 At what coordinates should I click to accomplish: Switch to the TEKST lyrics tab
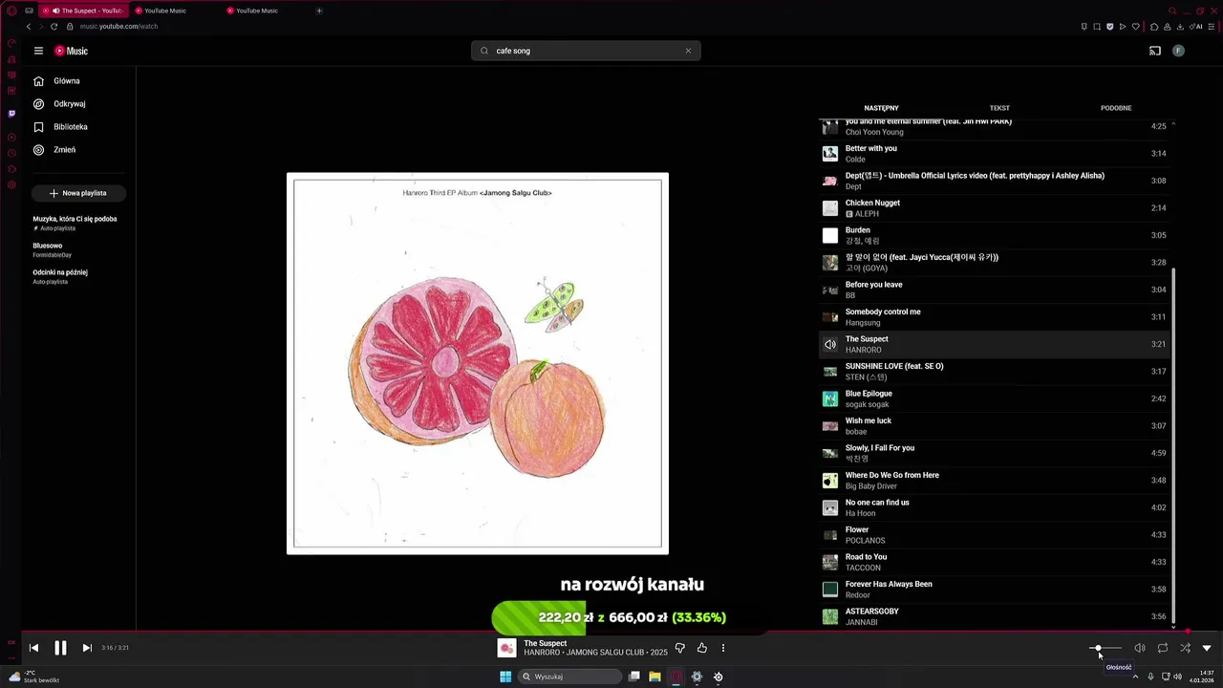point(999,108)
